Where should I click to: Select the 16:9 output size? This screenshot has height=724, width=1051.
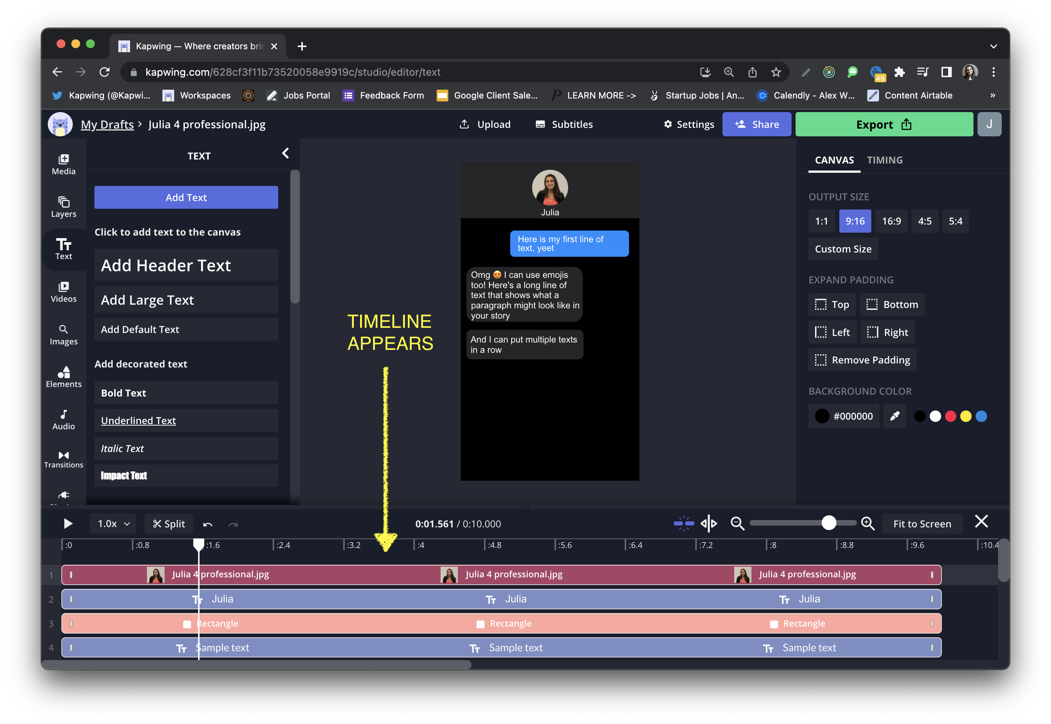coord(891,221)
